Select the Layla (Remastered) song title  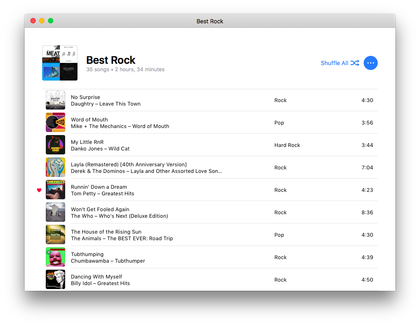click(x=129, y=165)
